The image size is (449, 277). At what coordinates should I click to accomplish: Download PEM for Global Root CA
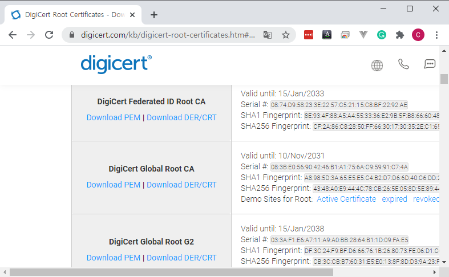pyautogui.click(x=114, y=185)
